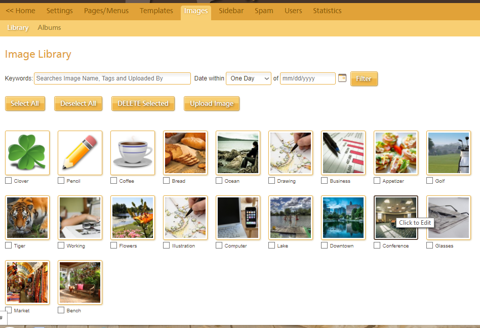Open the Ocean image thumbnail

point(238,153)
